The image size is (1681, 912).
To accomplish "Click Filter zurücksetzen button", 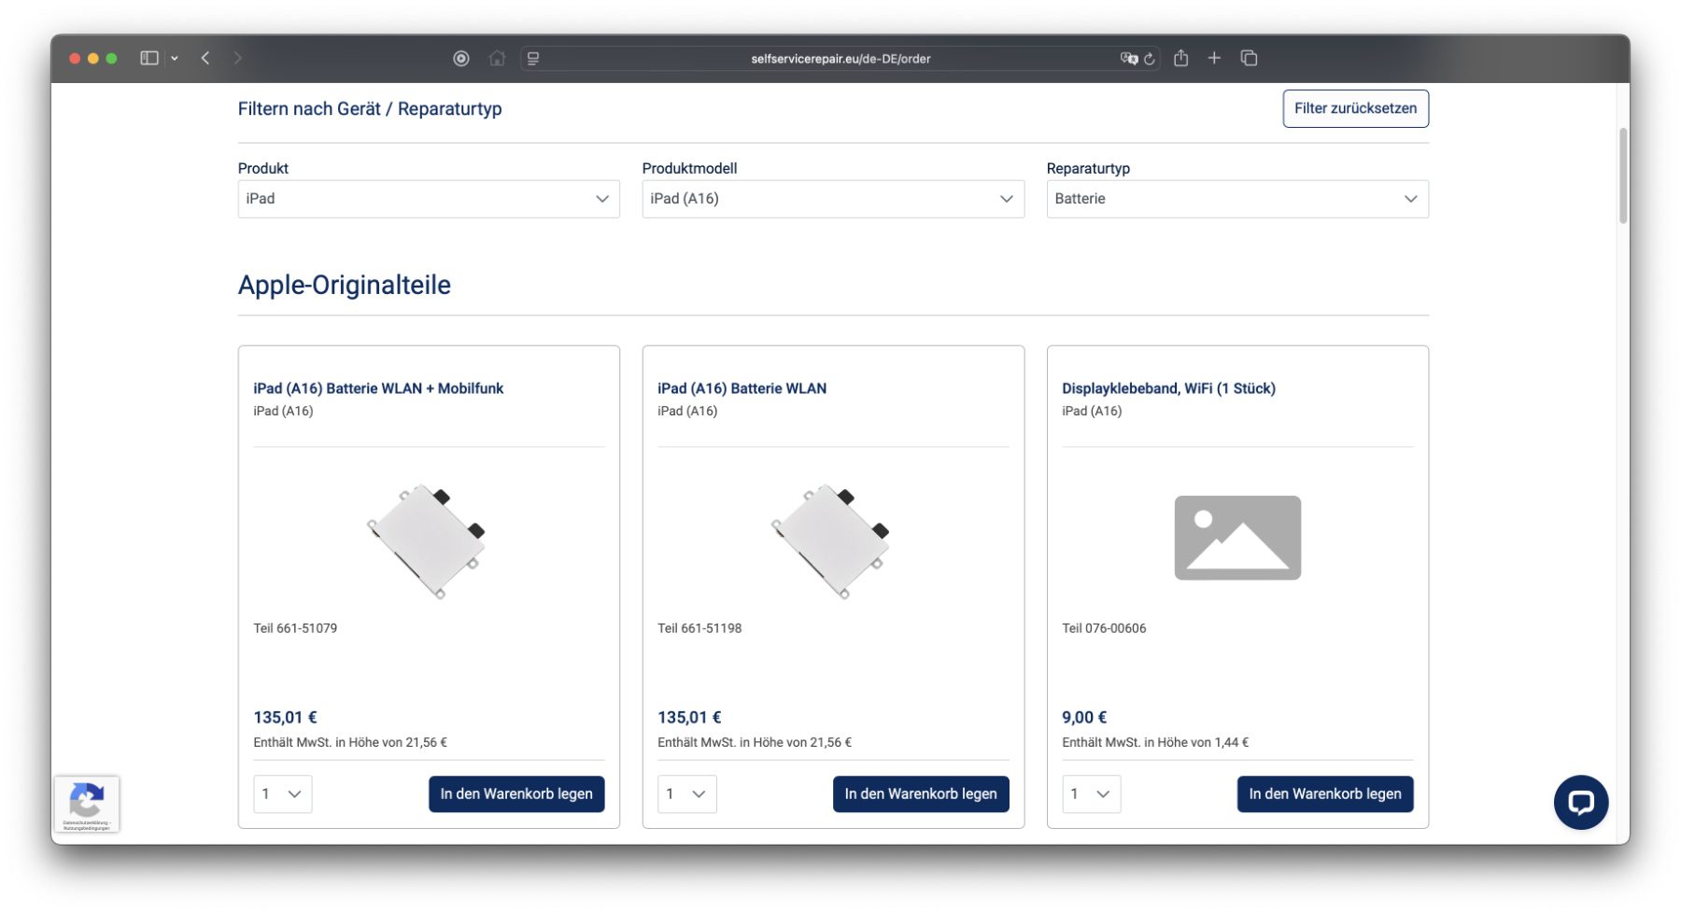I will click(1355, 108).
